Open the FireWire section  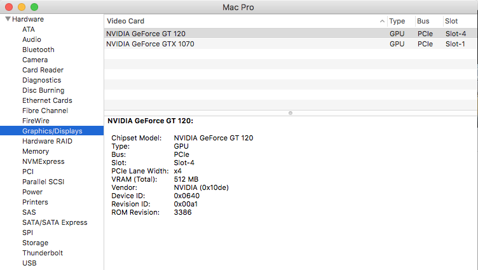click(36, 121)
